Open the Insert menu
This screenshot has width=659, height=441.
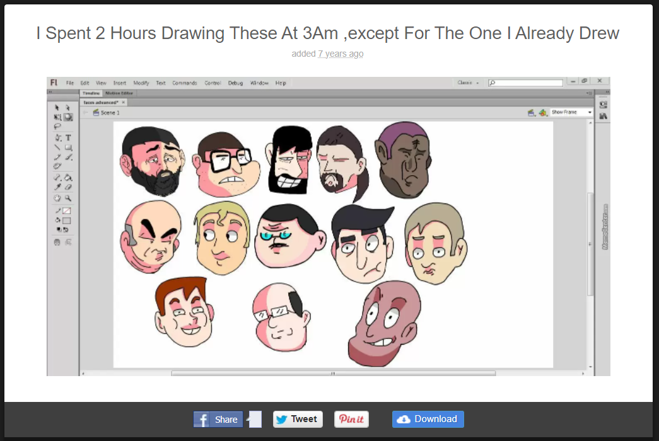(120, 83)
